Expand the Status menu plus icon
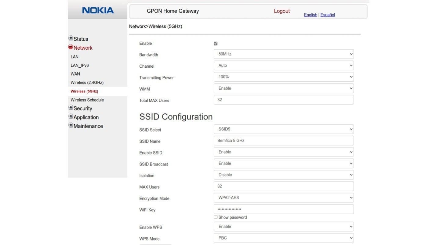Viewport: 436px width, 245px height. tap(71, 38)
